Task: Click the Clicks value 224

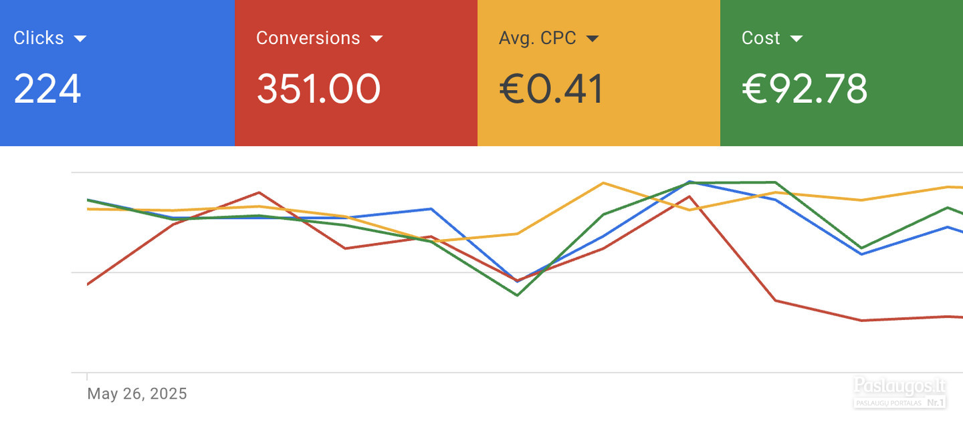Action: click(x=47, y=89)
